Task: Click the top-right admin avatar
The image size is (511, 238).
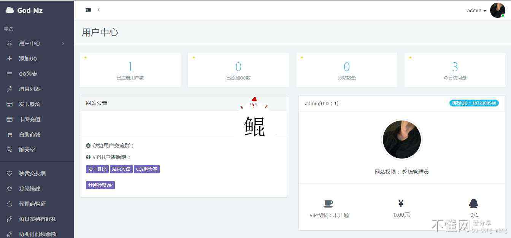Action: click(497, 10)
